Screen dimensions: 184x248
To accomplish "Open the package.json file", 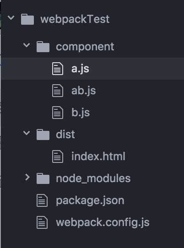I will 90,201.
